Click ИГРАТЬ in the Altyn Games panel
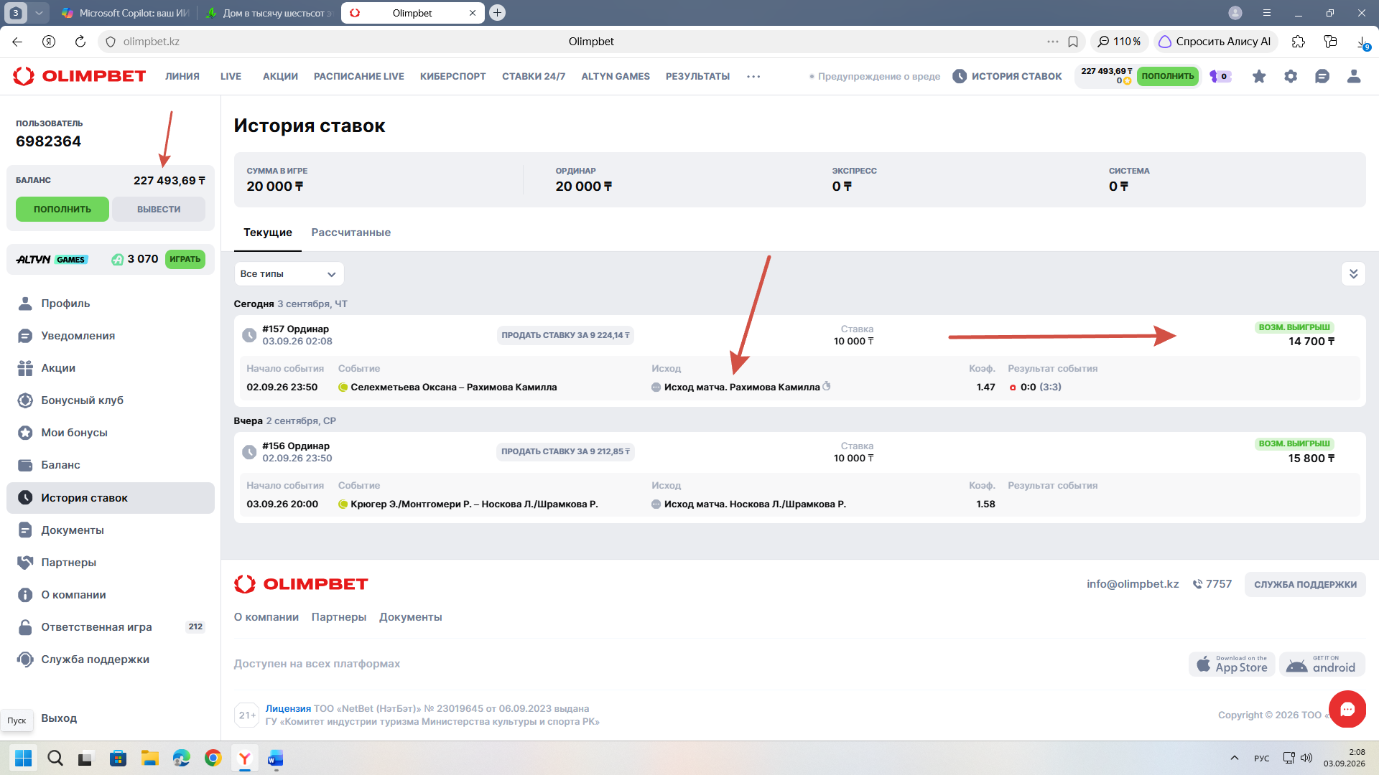 pyautogui.click(x=185, y=260)
